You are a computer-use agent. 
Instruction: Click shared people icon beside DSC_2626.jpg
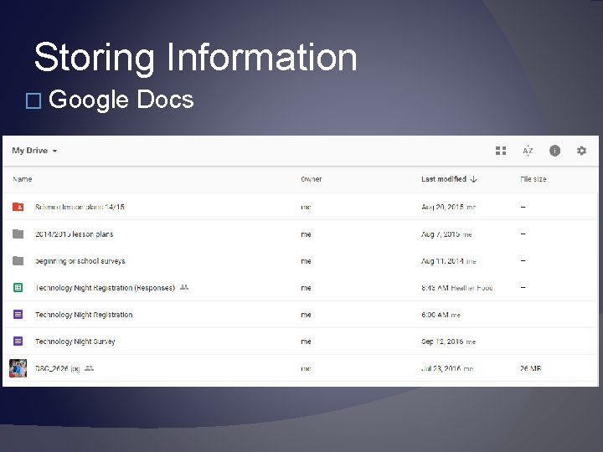coord(90,368)
